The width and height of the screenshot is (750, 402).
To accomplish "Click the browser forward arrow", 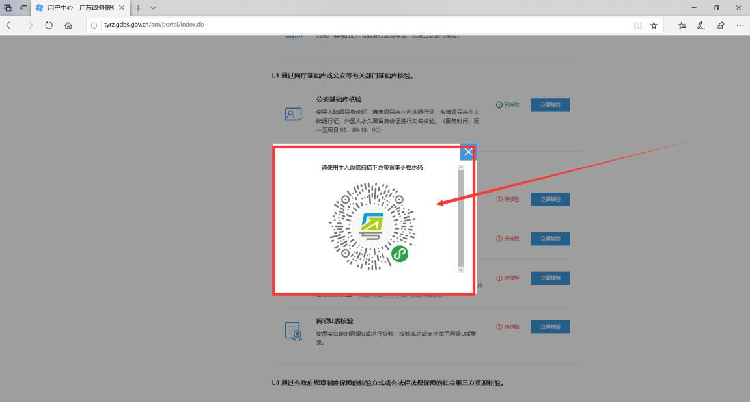I will point(29,25).
